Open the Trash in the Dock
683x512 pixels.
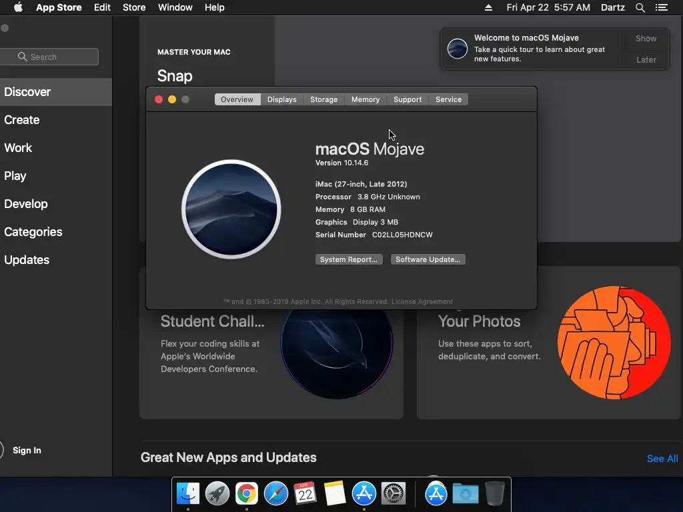(x=494, y=493)
